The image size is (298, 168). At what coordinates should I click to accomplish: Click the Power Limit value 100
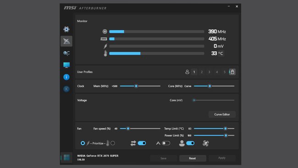coord(189,136)
